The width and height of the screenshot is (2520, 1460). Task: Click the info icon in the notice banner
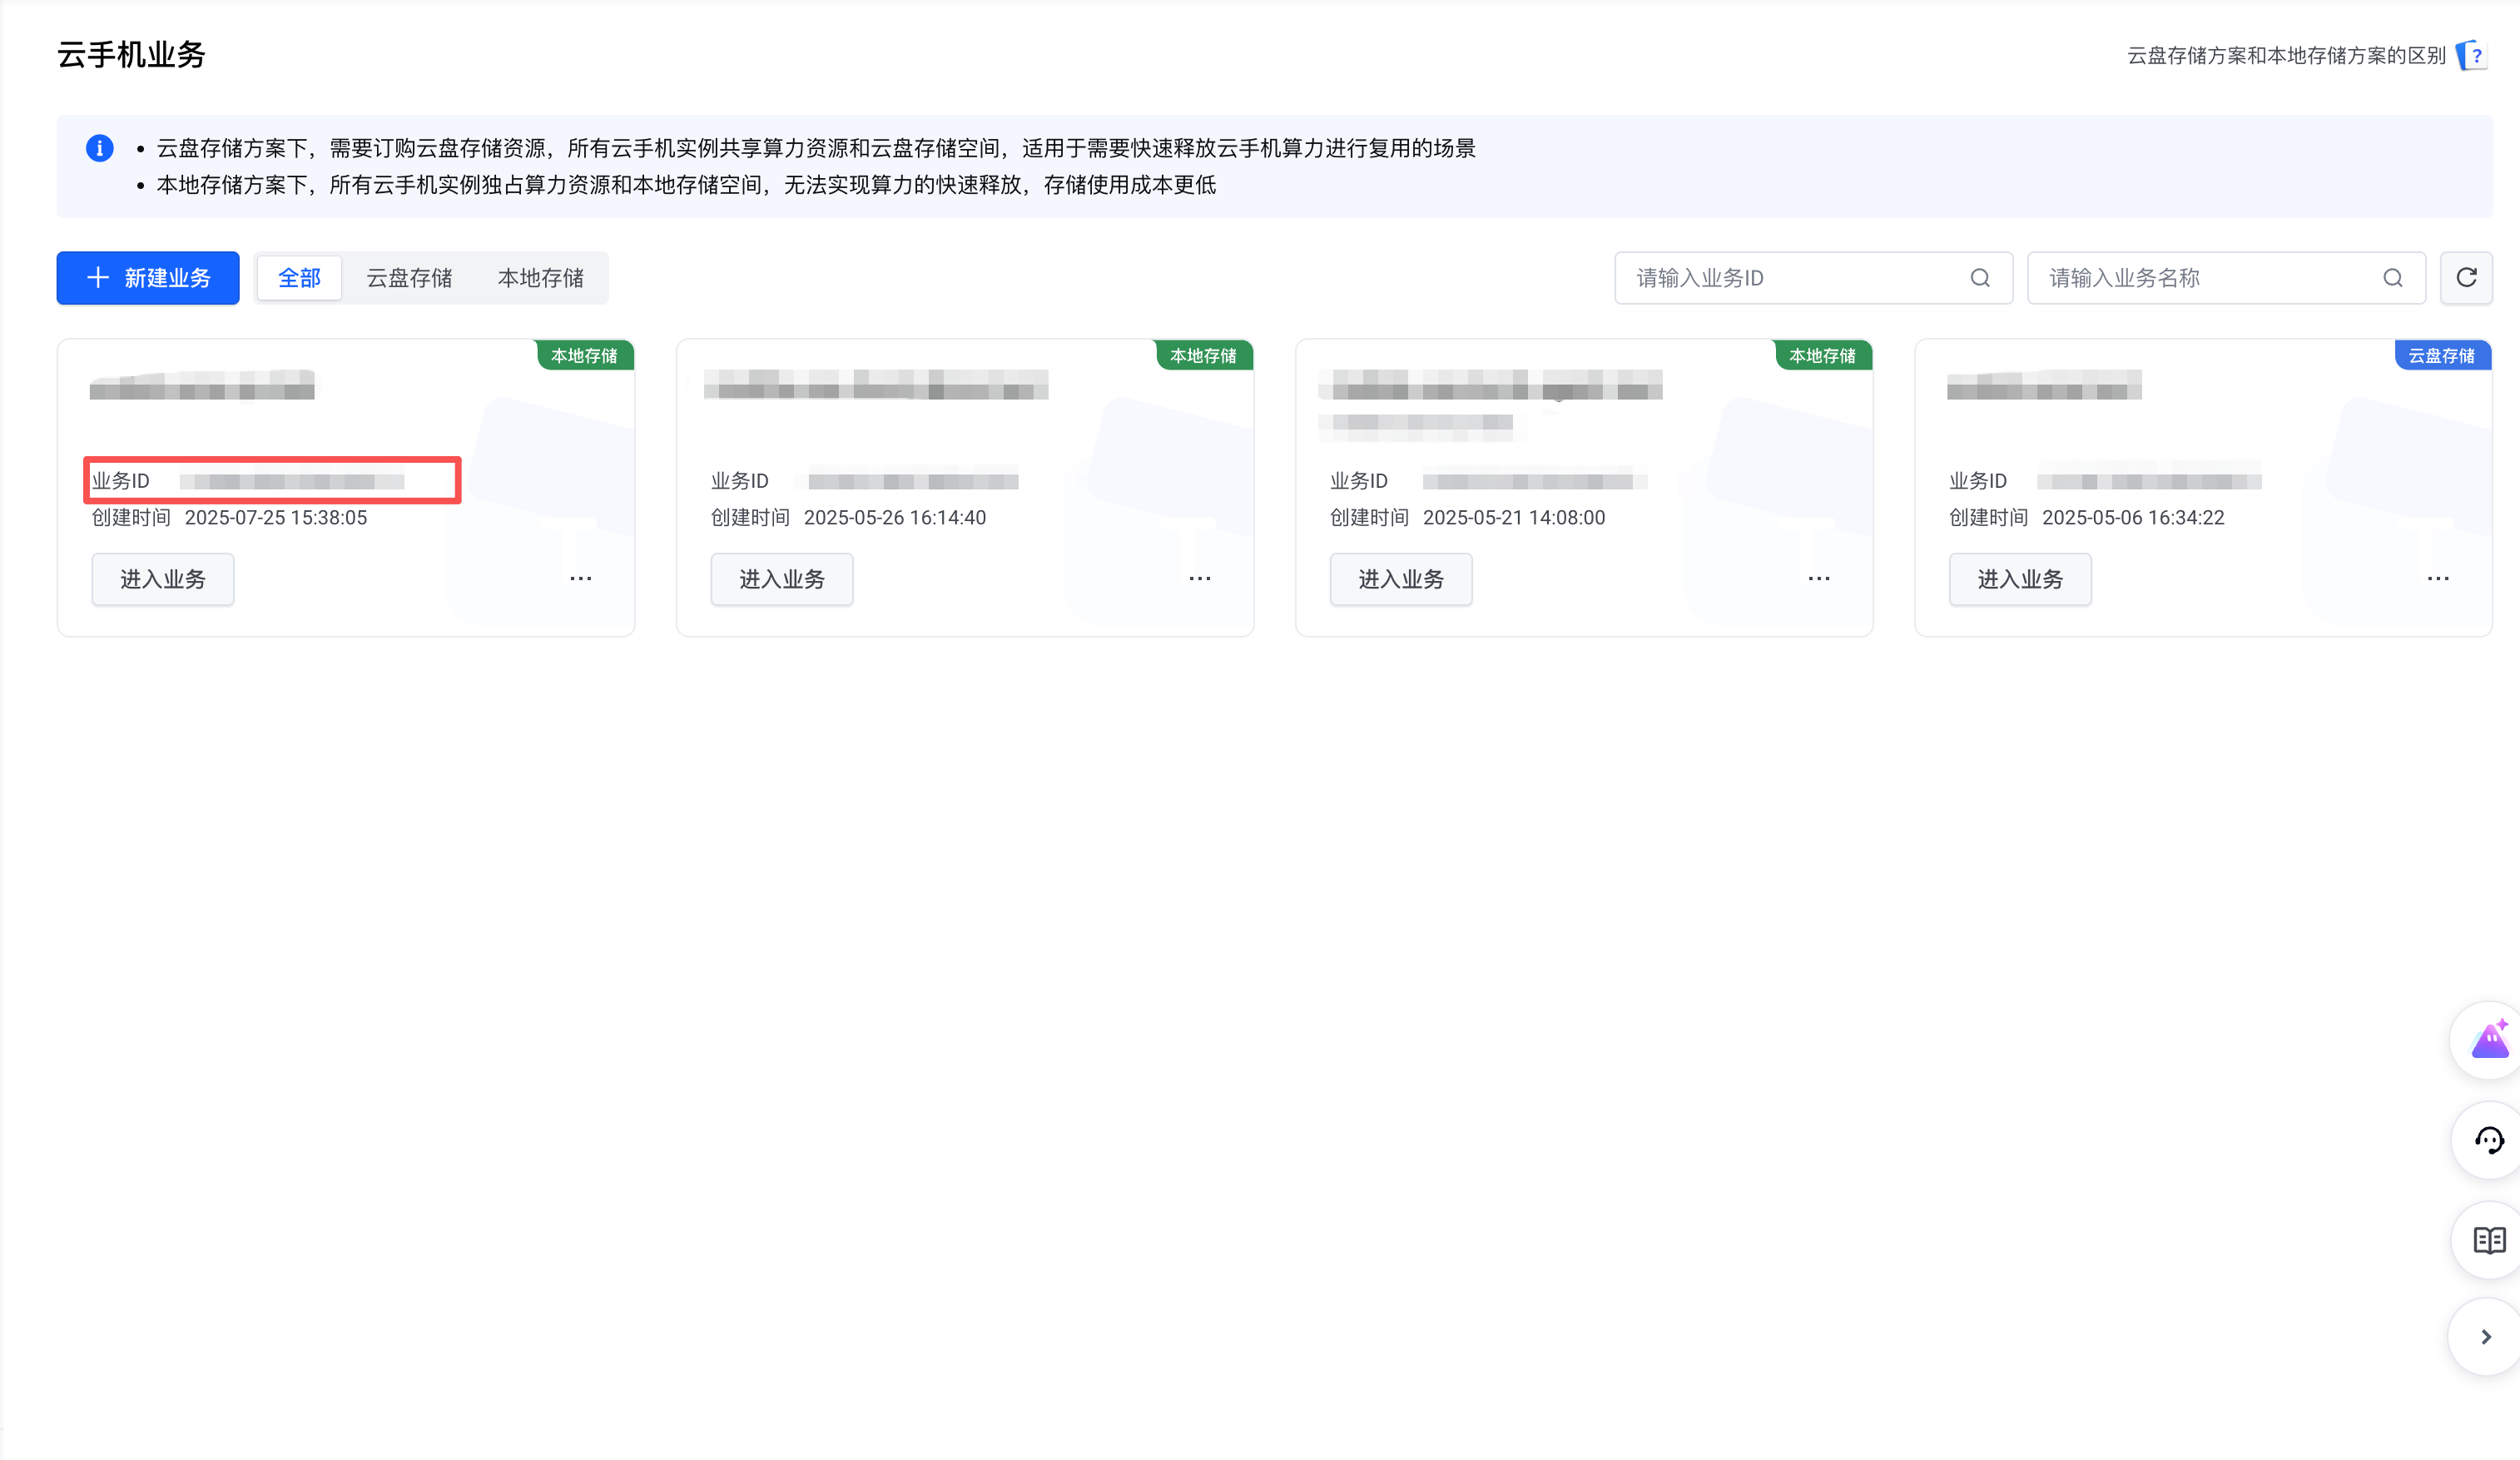(x=99, y=148)
